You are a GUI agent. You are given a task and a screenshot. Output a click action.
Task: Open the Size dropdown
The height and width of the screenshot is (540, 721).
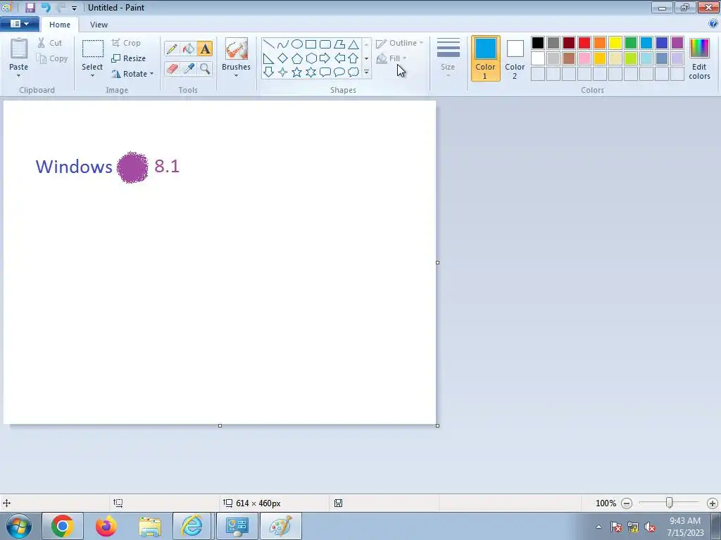click(x=449, y=58)
